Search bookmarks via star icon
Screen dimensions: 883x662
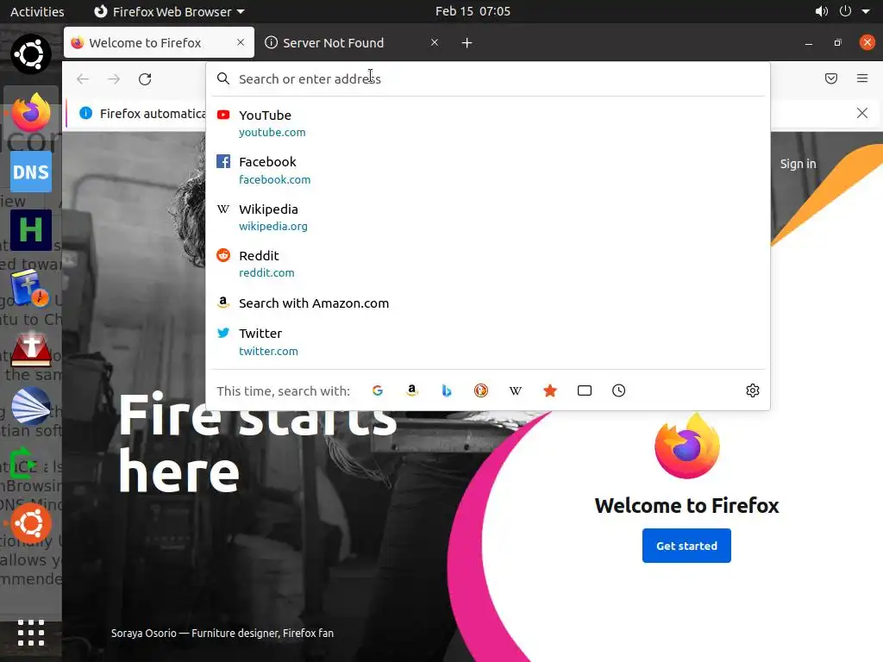coord(550,390)
